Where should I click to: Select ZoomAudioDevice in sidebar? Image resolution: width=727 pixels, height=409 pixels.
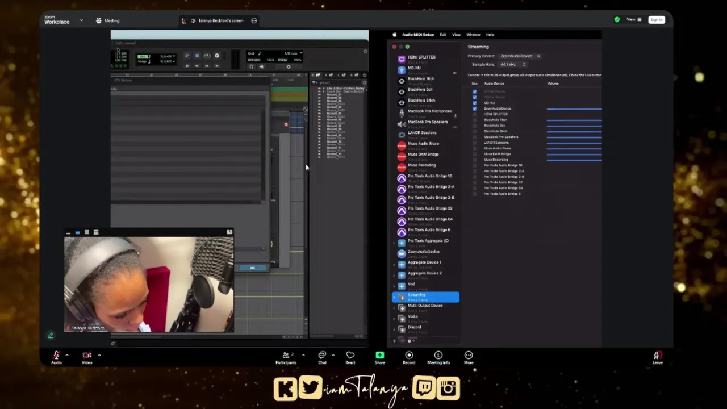[x=425, y=253]
